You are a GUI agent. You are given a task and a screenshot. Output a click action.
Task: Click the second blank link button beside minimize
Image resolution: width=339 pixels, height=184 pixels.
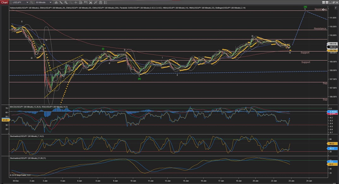326,3
